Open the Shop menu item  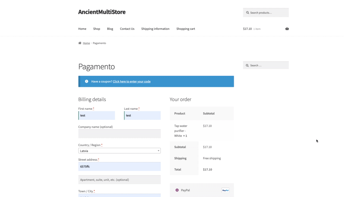pyautogui.click(x=97, y=29)
